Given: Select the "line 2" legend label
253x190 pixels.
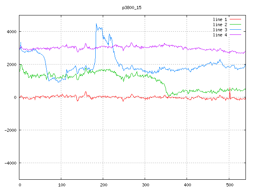Looking at the screenshot, I should [220, 25].
